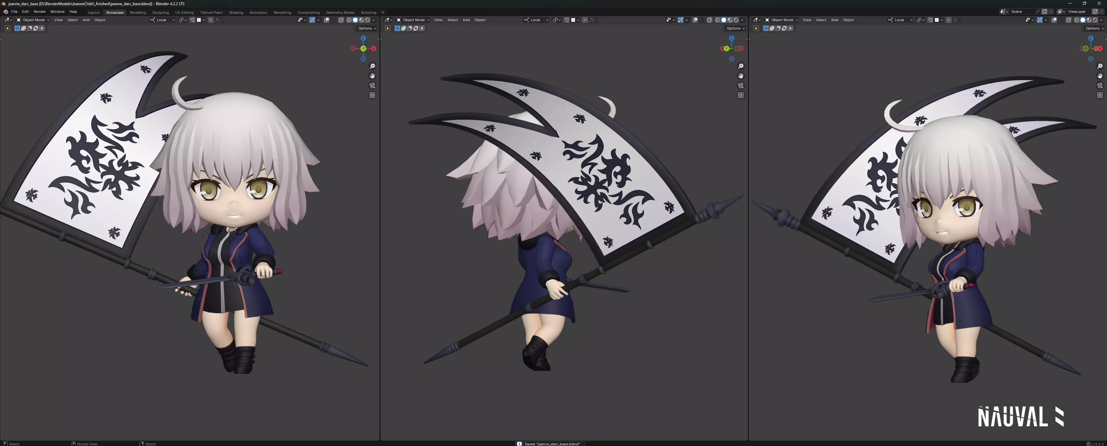1107x446 pixels.
Task: Select rendered shading in left viewport
Action: pos(367,20)
